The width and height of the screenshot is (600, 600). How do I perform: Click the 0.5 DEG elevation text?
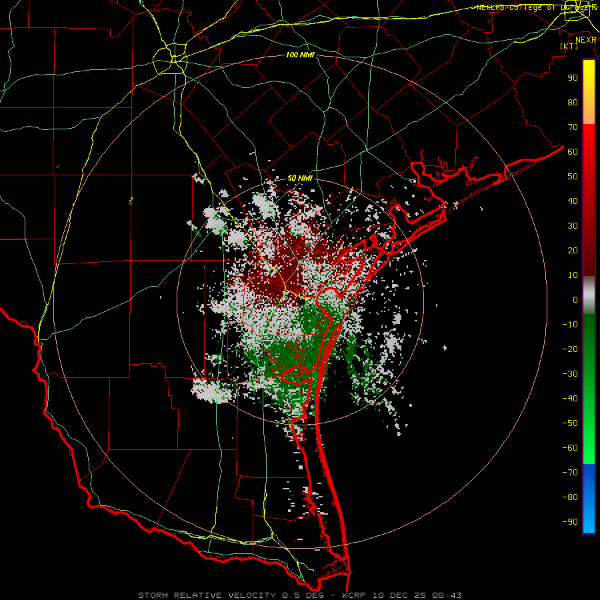tap(303, 595)
